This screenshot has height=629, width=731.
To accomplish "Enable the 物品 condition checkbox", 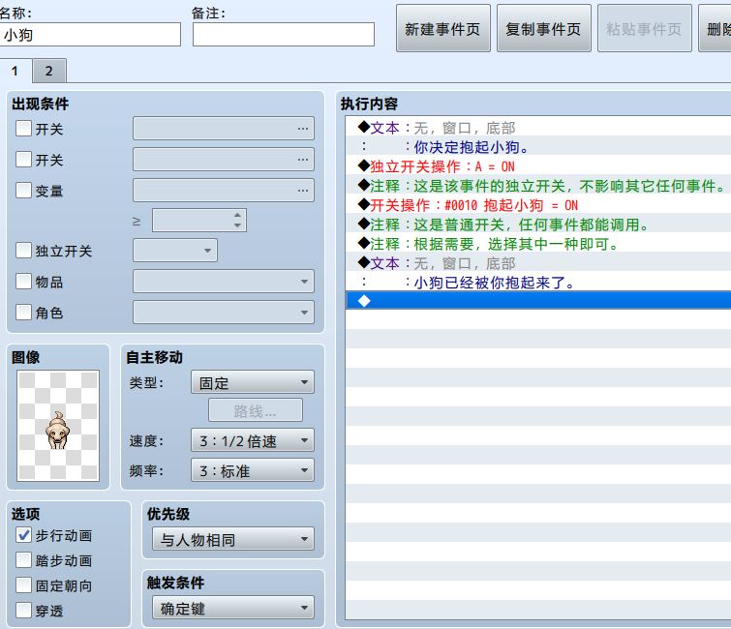I will (x=23, y=281).
